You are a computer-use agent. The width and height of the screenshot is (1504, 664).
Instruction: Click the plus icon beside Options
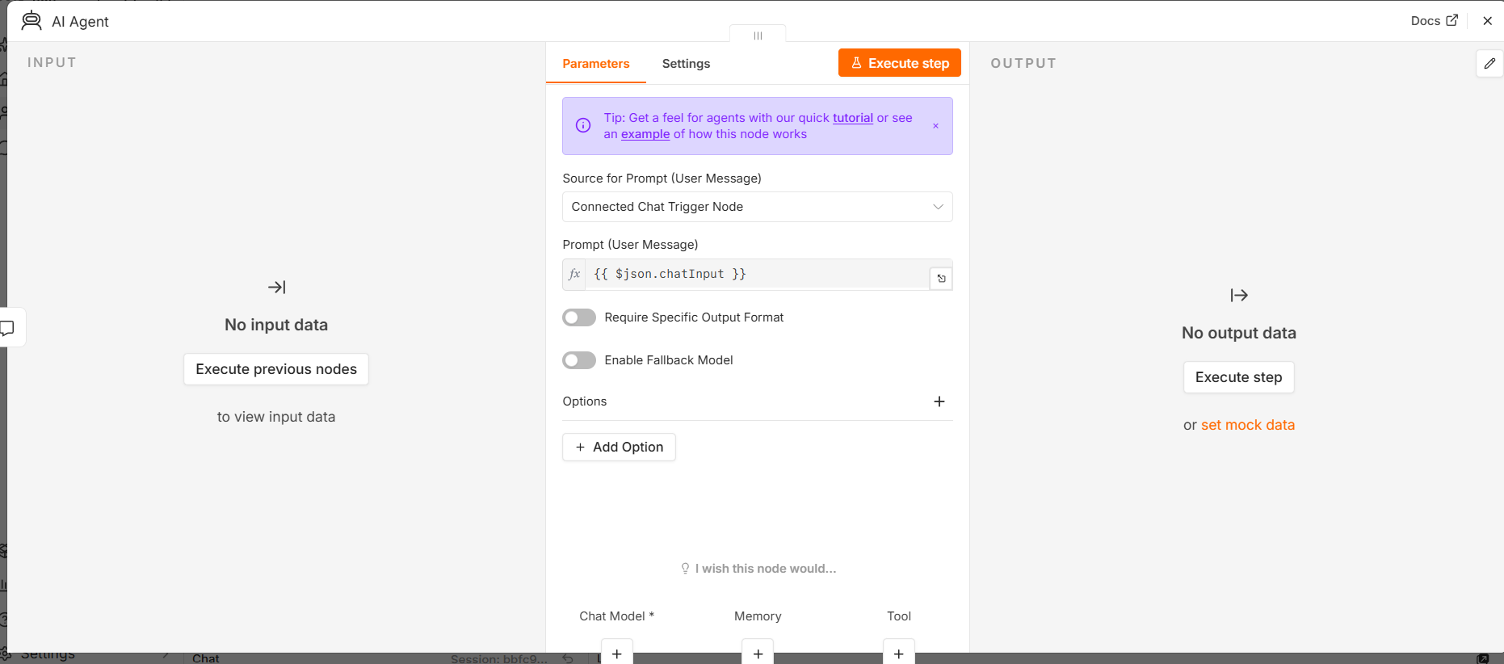point(939,401)
